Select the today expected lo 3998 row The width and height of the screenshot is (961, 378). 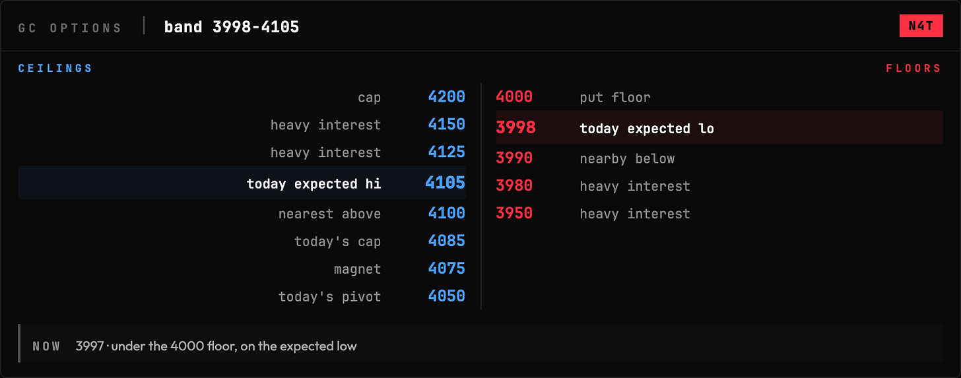pos(719,127)
